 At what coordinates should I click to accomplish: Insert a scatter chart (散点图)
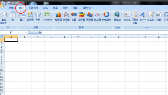click(97, 15)
